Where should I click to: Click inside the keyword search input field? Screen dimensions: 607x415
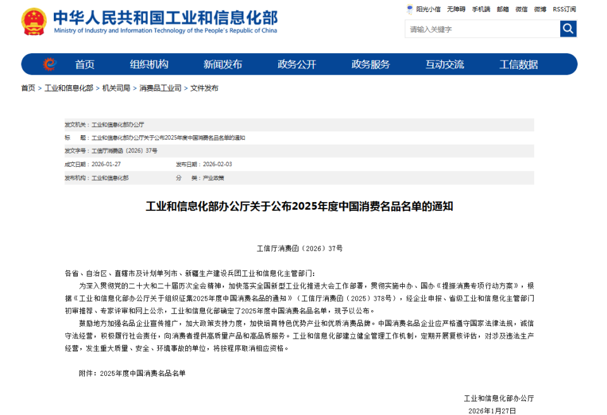click(x=481, y=28)
